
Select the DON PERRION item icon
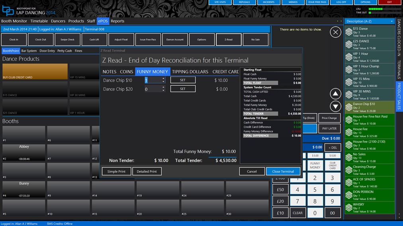tap(349, 195)
